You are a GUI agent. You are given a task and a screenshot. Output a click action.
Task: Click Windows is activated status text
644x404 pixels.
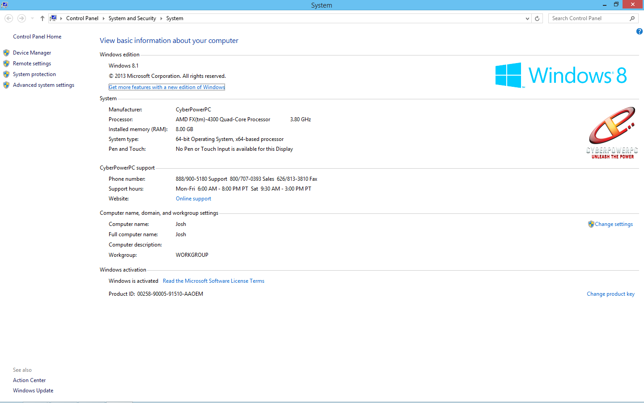(x=133, y=281)
